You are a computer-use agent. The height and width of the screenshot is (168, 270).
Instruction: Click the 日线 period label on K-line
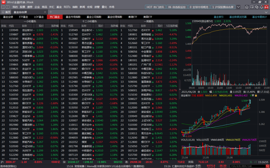click(194, 95)
